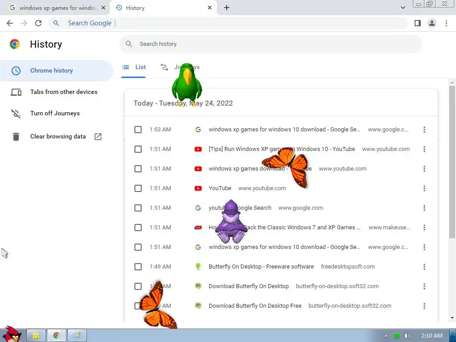Open the volume speaker tray icon

click(407, 336)
